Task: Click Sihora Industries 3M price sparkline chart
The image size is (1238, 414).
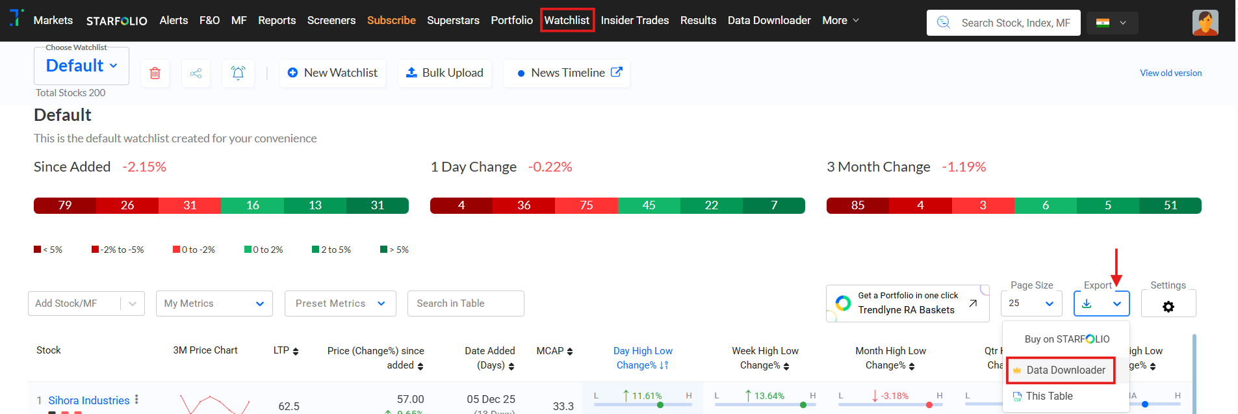Action: [x=215, y=404]
